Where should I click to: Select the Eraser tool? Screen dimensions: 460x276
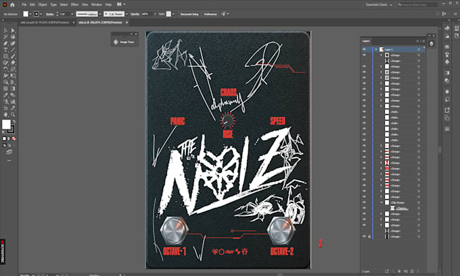tap(13, 63)
